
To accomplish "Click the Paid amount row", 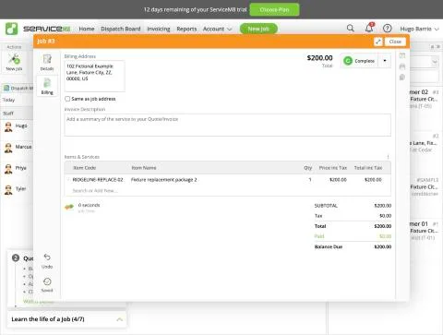I will pos(353,236).
